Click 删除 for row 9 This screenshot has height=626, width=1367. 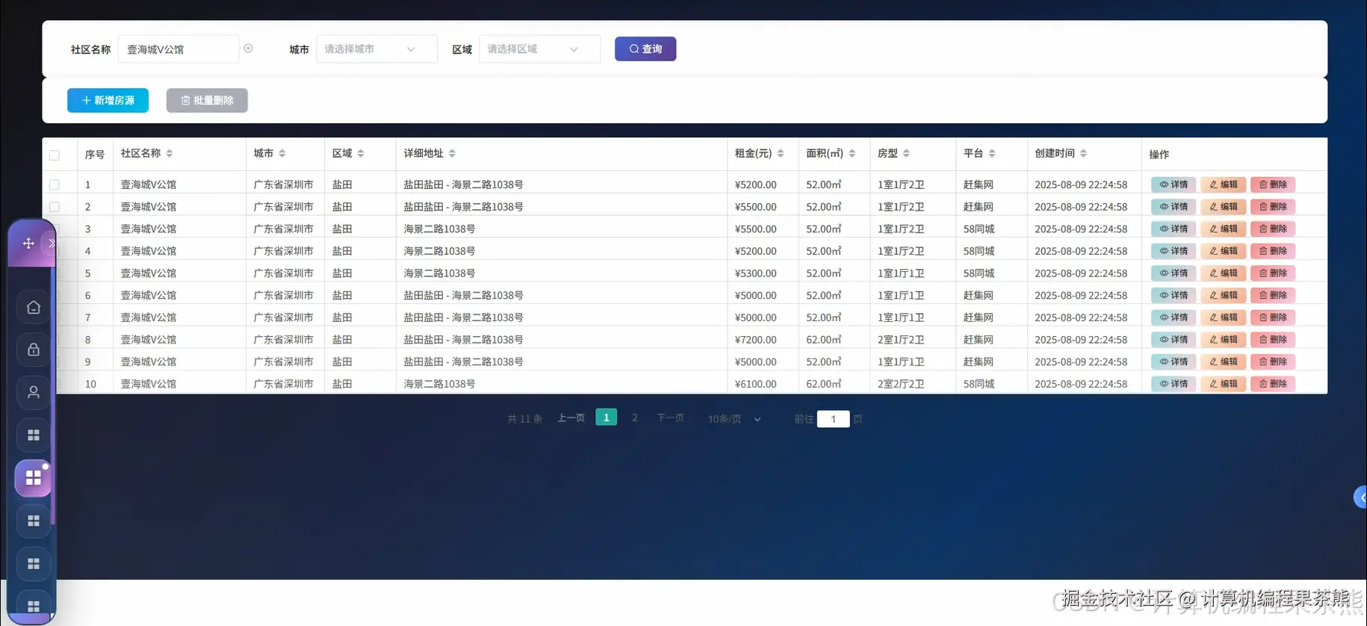1274,362
